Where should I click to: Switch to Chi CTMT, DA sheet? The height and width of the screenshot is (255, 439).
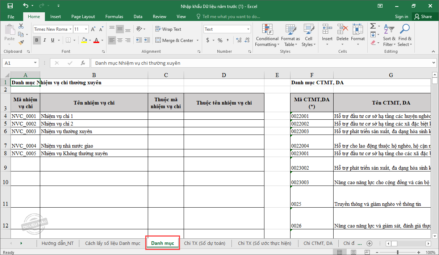pos(318,243)
